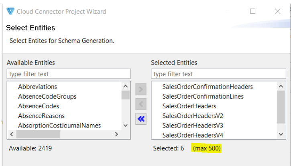The height and width of the screenshot is (166, 291).
Task: Select SalesOrderConfirmationHeaders in Selected Entities
Action: click(x=208, y=87)
